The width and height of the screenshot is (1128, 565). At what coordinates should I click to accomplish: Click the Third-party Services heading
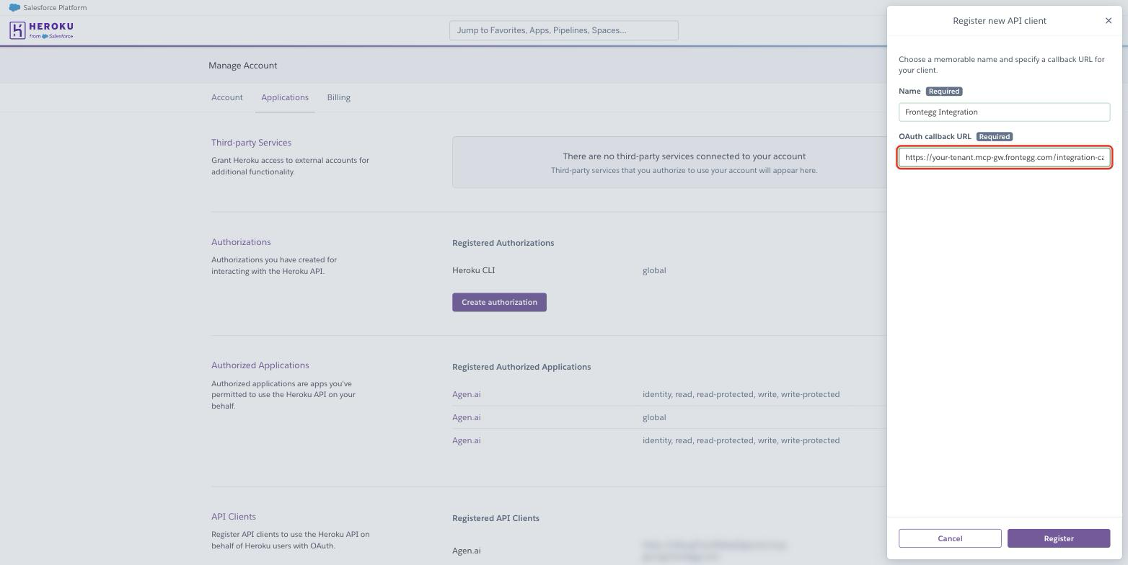pos(251,143)
